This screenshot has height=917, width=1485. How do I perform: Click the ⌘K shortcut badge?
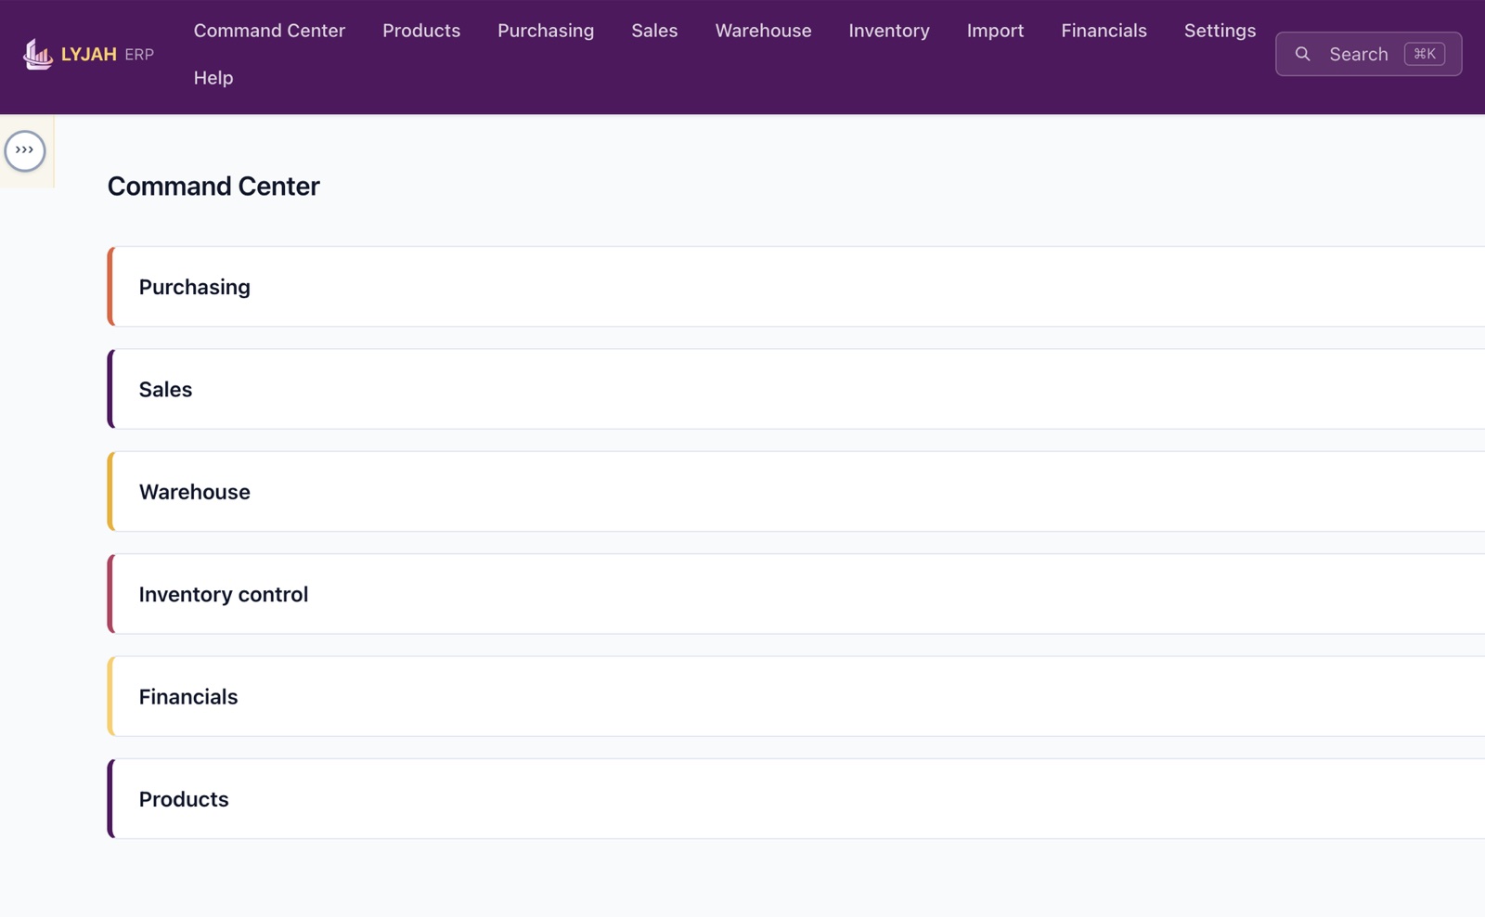click(x=1424, y=54)
